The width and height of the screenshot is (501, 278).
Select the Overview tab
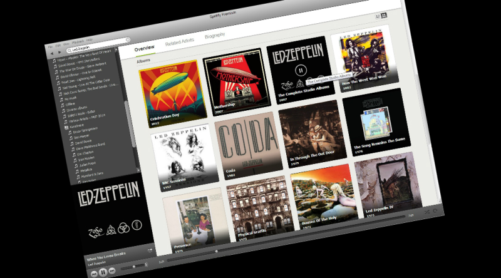144,49
